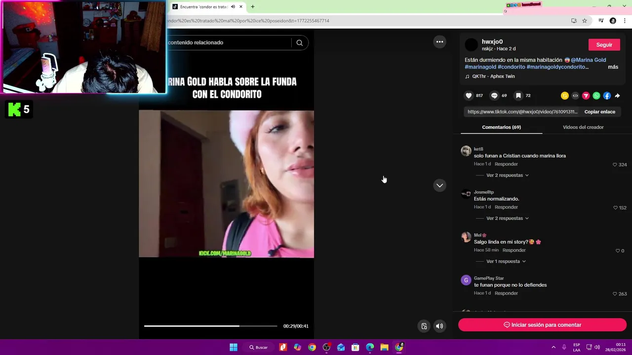Open the three-dot video options menu
632x355 pixels.
439,42
